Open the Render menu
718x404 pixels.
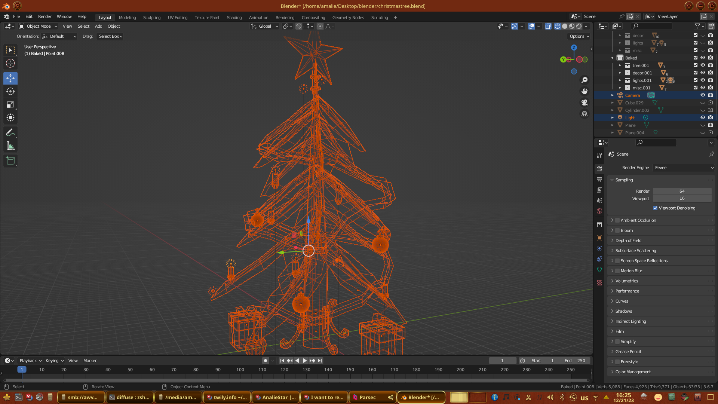tap(45, 16)
